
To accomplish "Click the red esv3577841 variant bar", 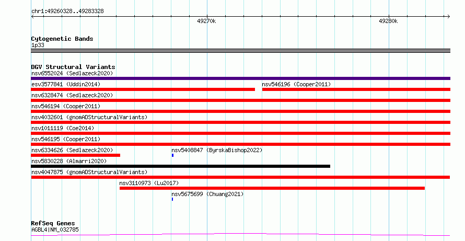I will point(143,89).
